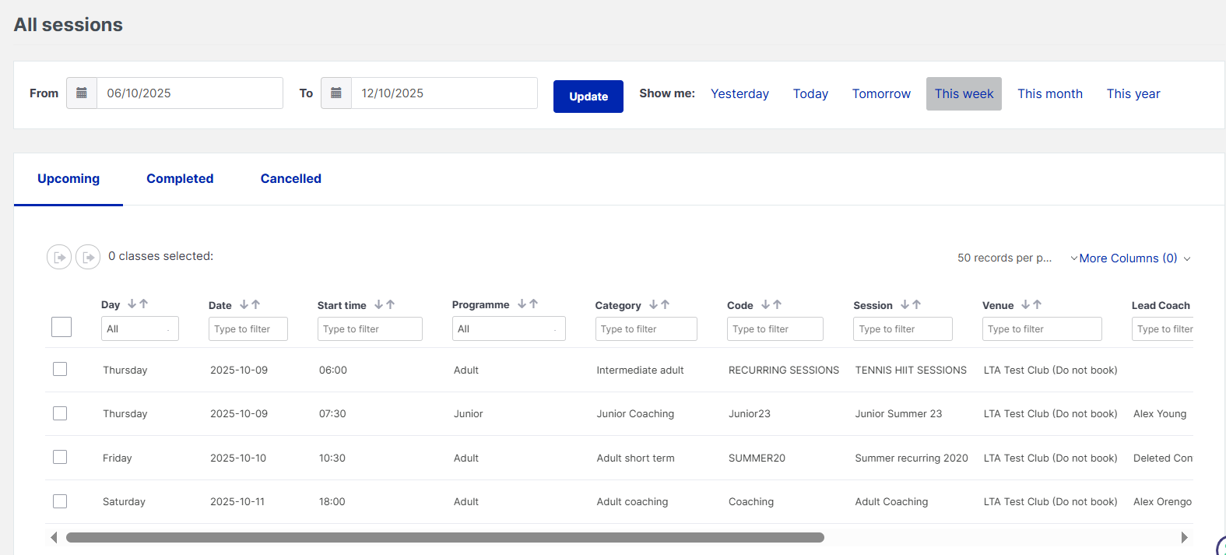1226x555 pixels.
Task: Click the From date calendar icon
Action: 82,93
